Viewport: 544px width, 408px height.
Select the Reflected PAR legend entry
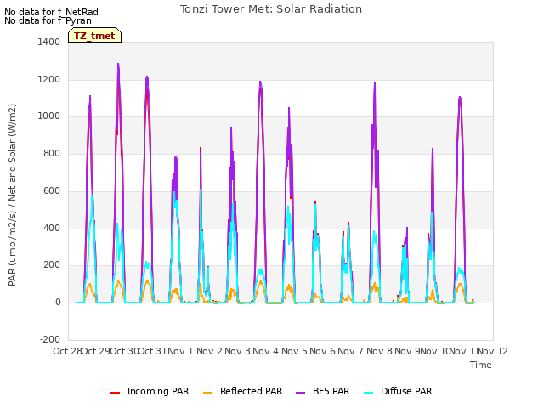243,391
